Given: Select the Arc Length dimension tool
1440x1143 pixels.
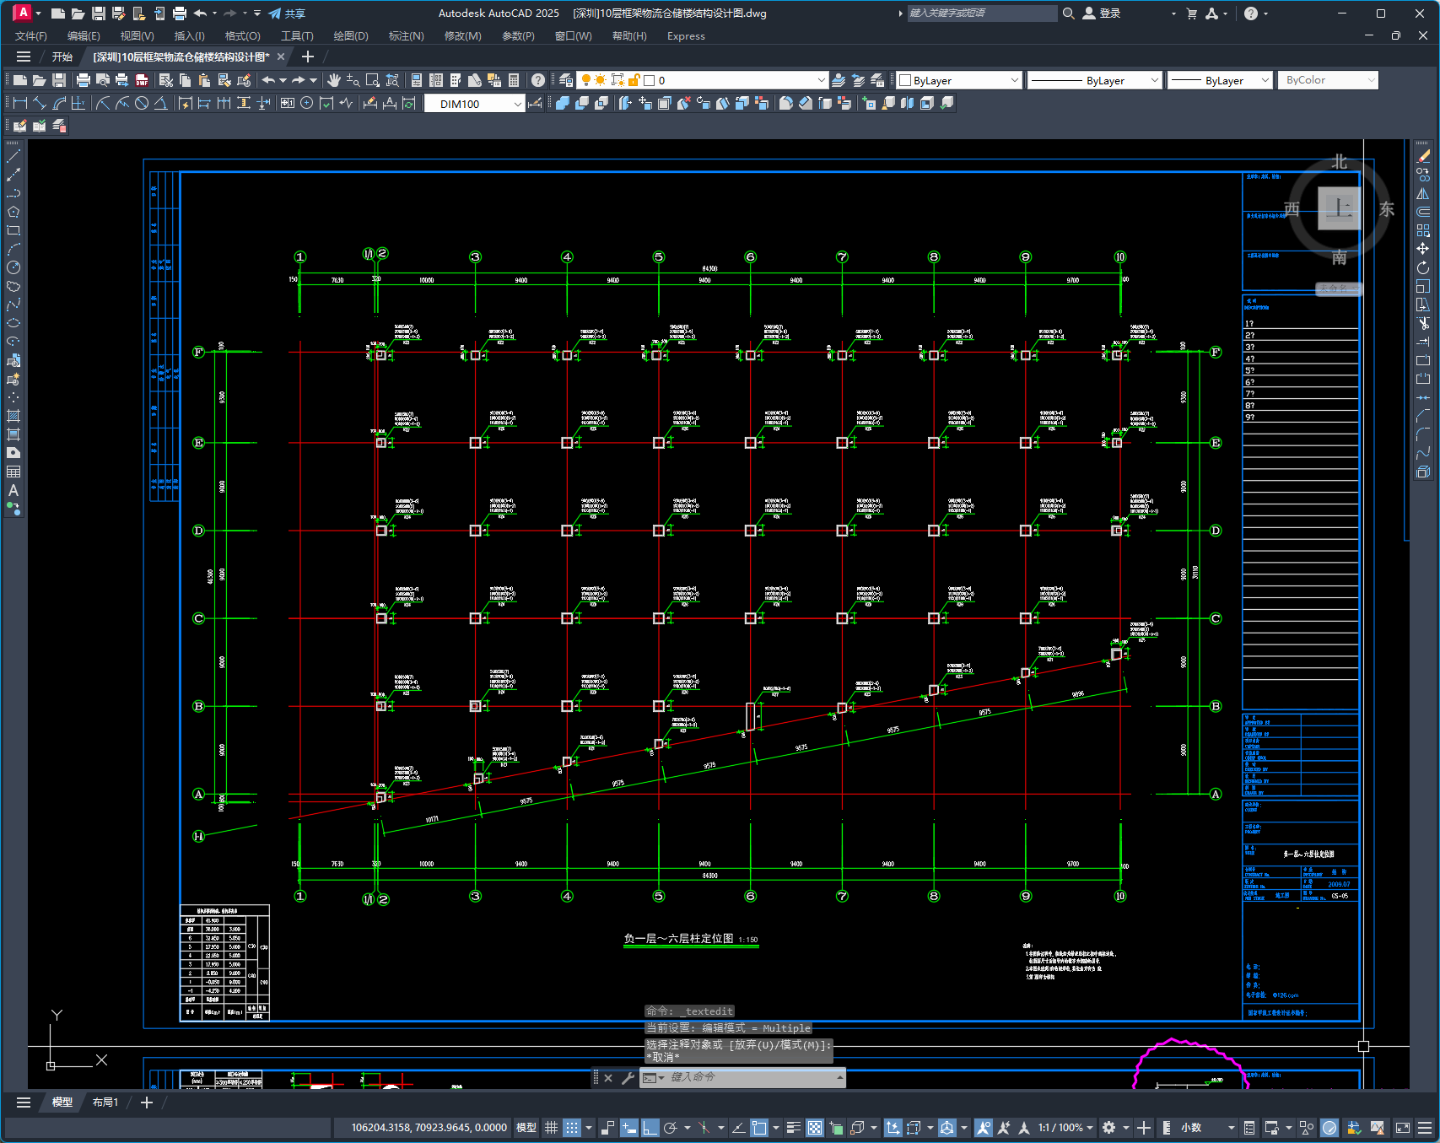Looking at the screenshot, I should [59, 103].
